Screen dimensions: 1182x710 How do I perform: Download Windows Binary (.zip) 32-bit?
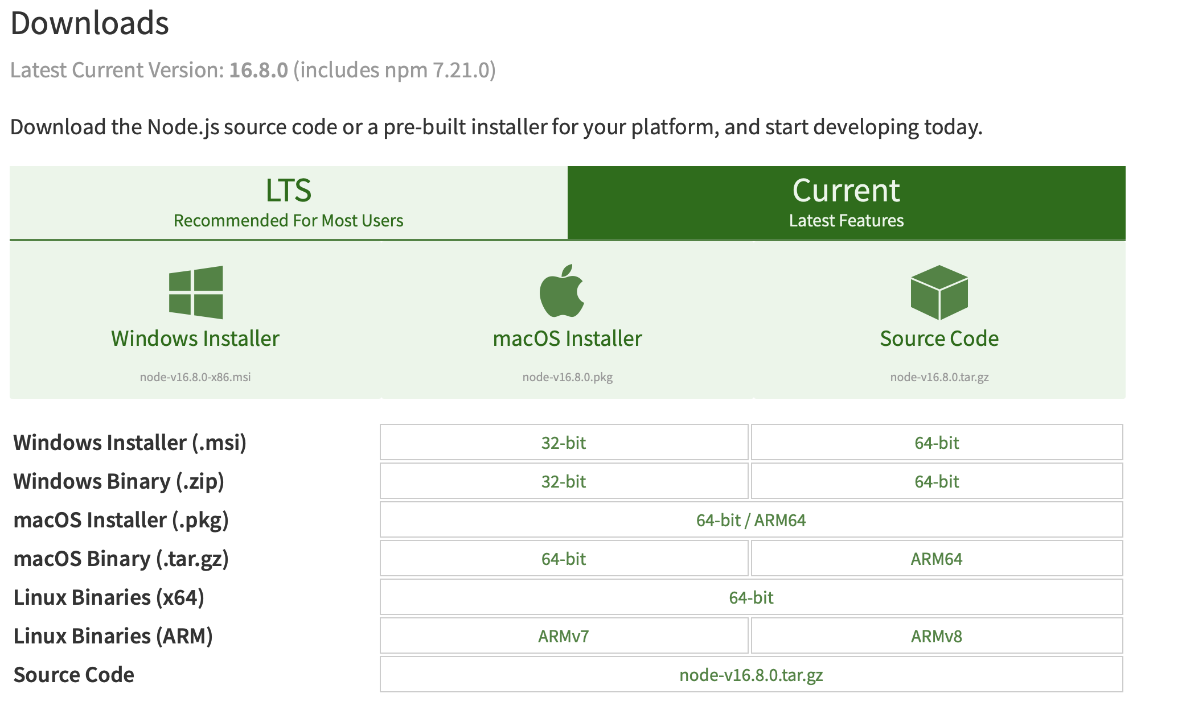[x=564, y=481]
